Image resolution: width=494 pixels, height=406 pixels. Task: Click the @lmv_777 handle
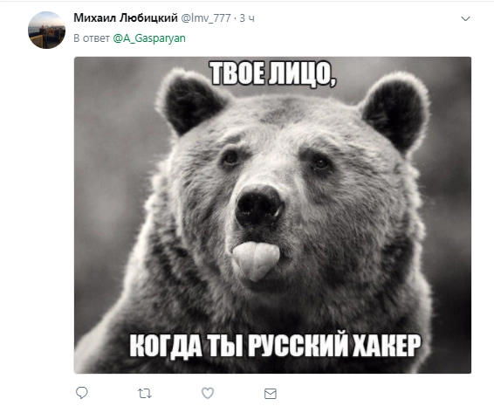[x=206, y=18]
